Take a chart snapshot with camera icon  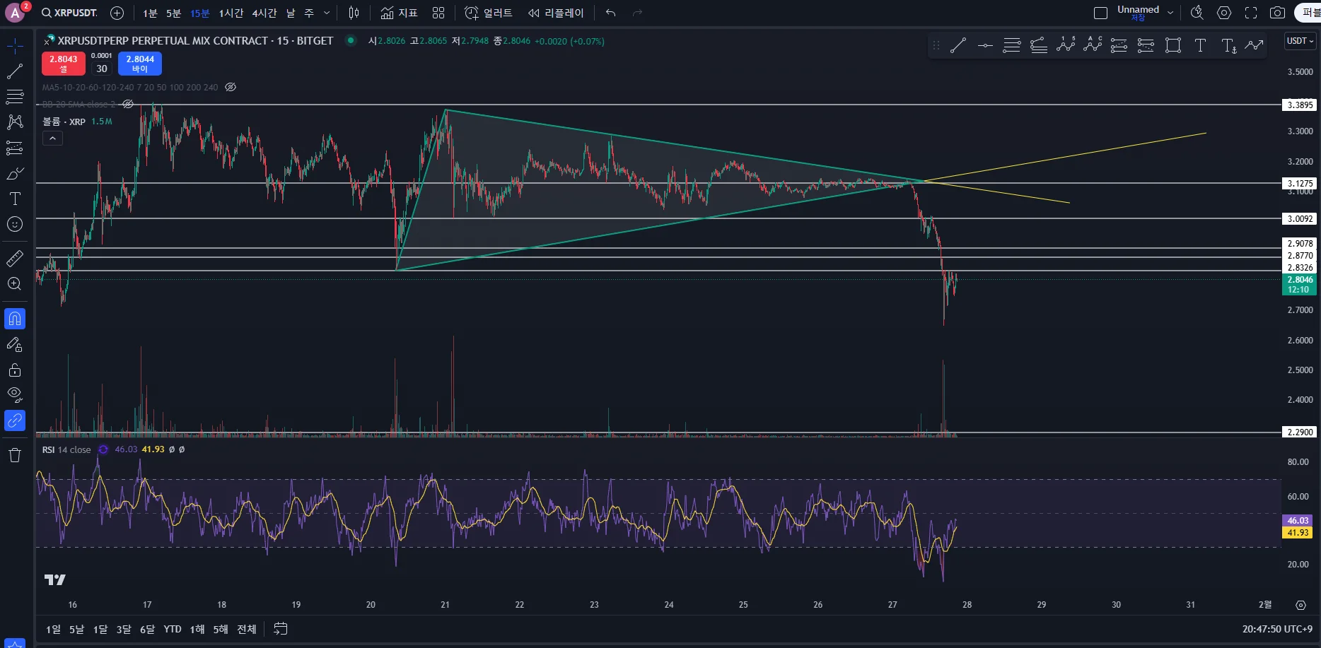(x=1277, y=13)
